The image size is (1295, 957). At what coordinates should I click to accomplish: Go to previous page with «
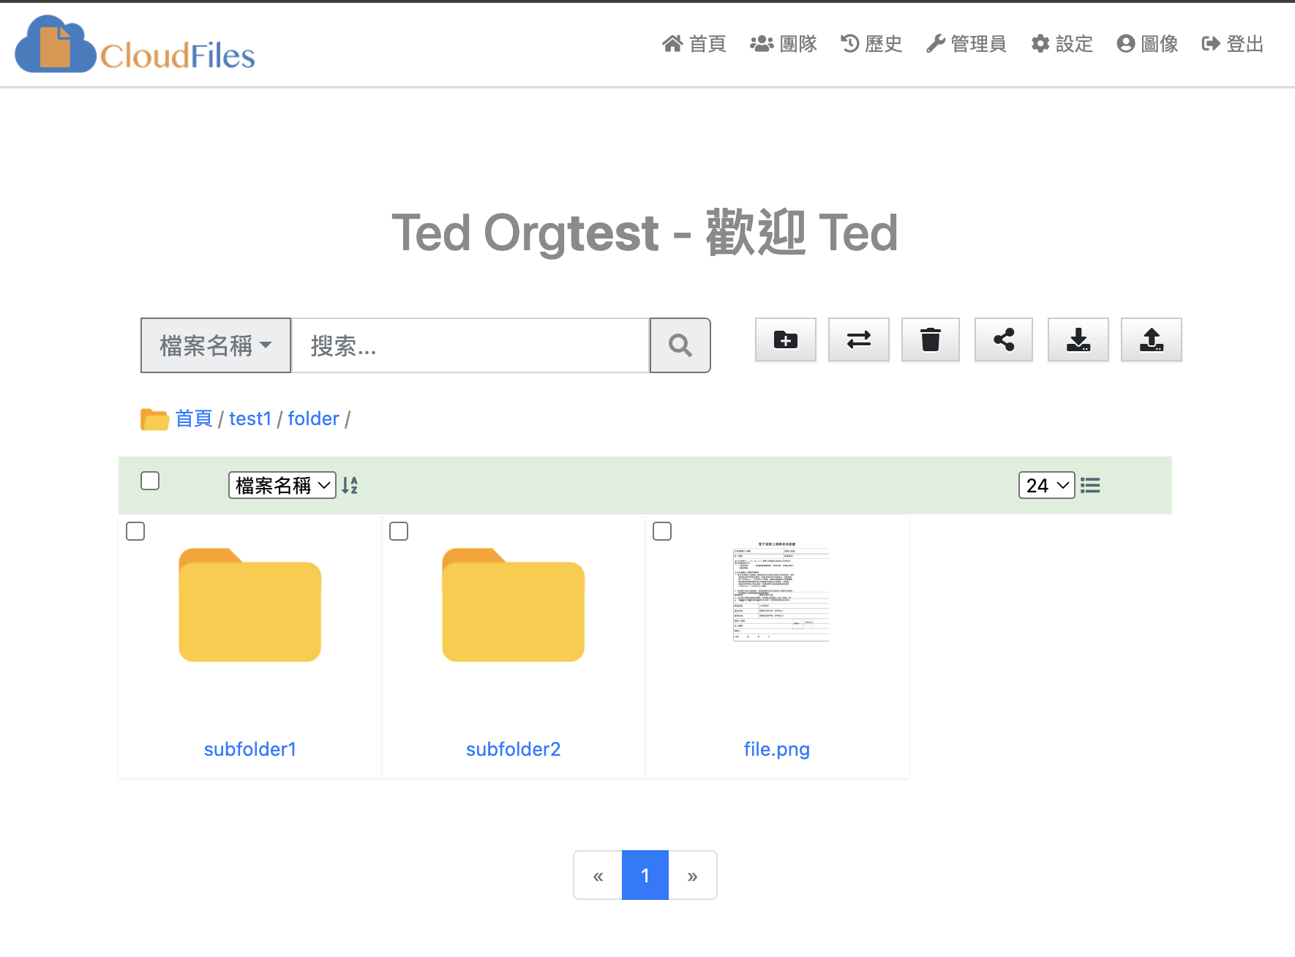coord(598,875)
